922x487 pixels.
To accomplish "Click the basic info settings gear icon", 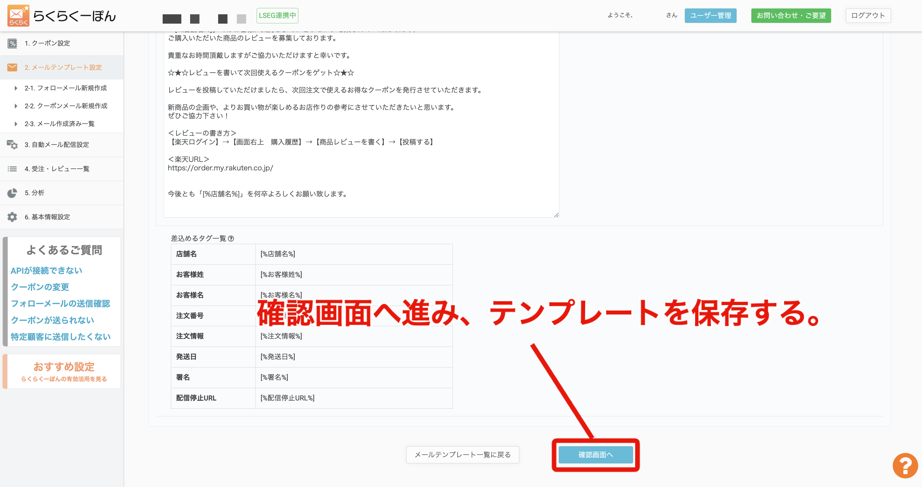I will (x=12, y=217).
